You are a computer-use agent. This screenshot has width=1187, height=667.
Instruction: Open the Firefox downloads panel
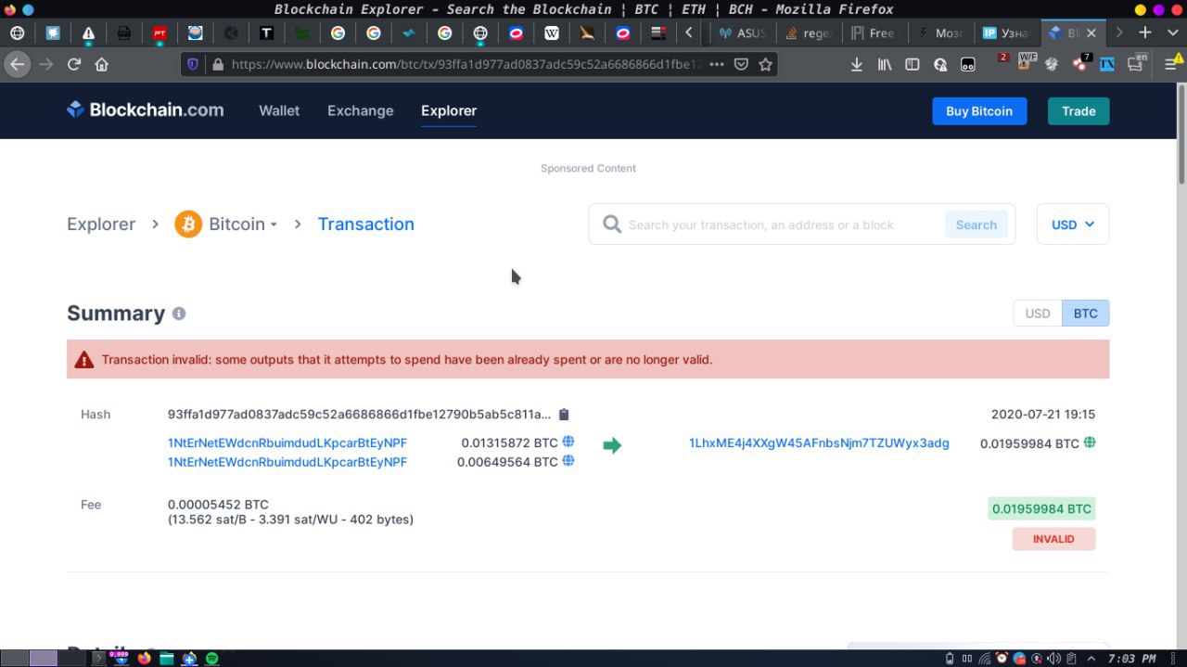(857, 64)
